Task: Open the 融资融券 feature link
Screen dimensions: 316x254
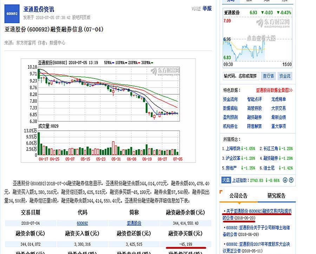Action: (x=254, y=117)
